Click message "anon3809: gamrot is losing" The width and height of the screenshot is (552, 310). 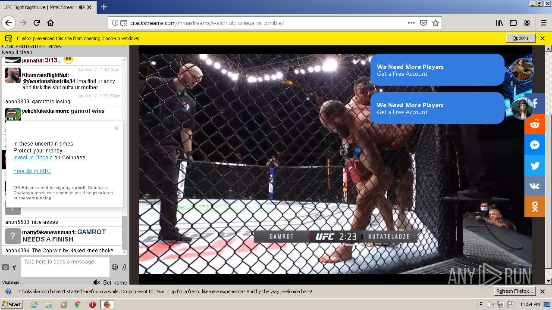point(38,102)
